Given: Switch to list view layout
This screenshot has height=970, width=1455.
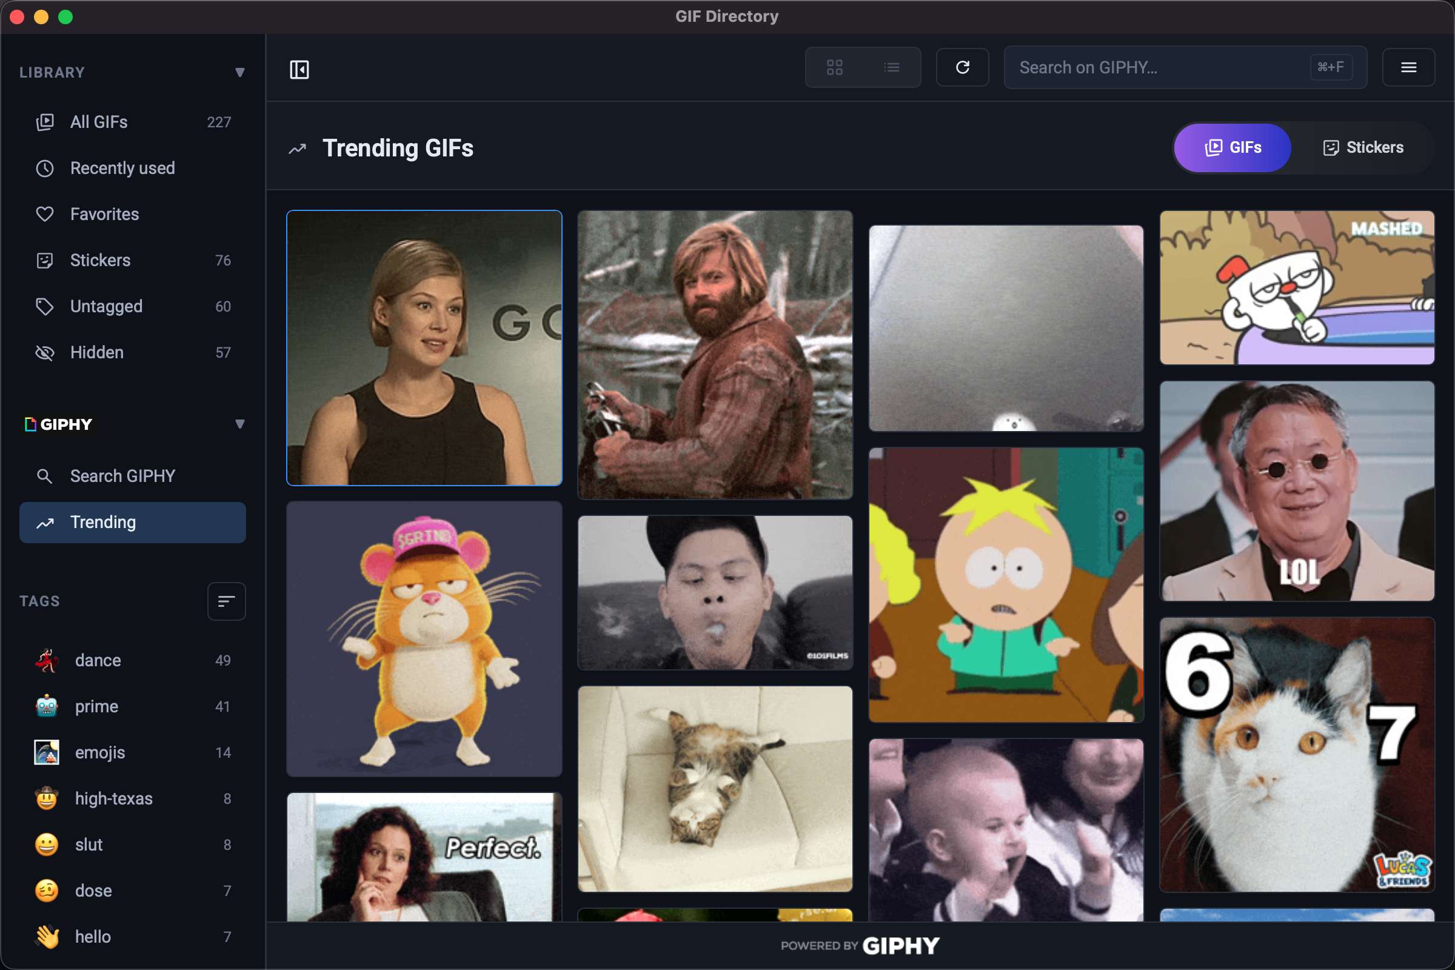Looking at the screenshot, I should click(x=891, y=67).
